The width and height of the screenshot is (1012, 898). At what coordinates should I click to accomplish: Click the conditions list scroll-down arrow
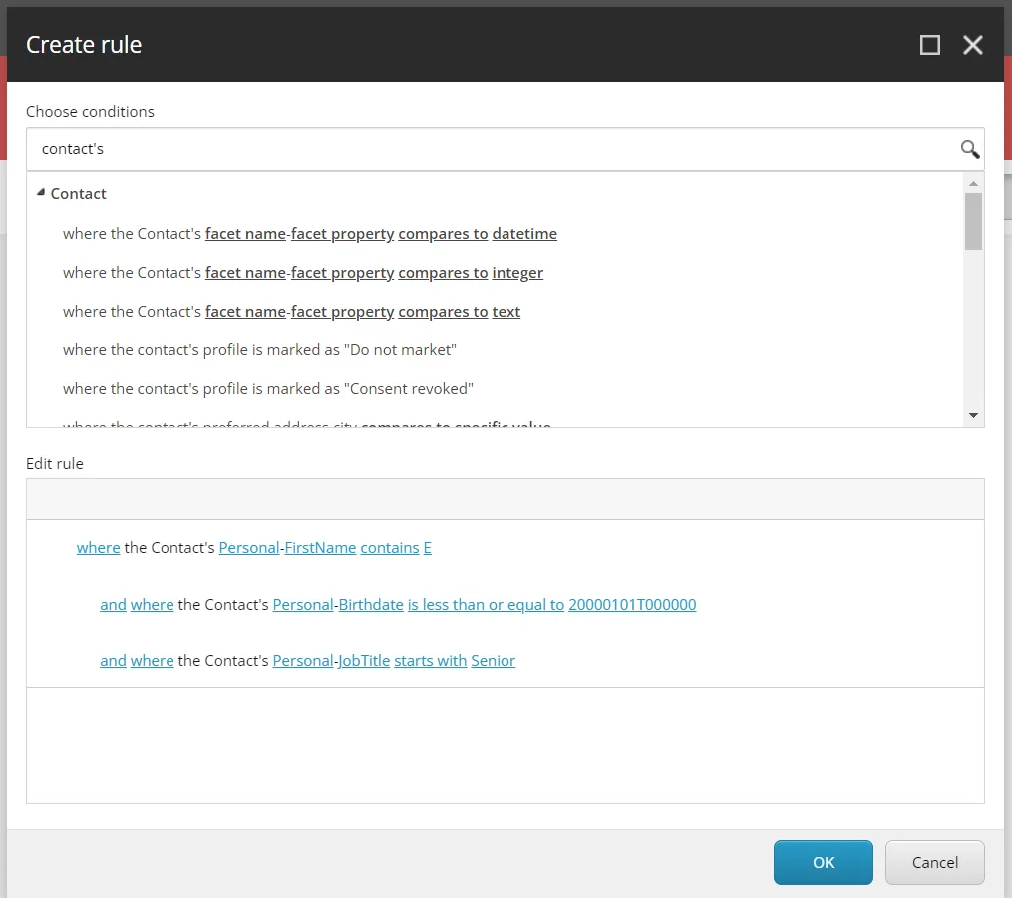point(973,415)
